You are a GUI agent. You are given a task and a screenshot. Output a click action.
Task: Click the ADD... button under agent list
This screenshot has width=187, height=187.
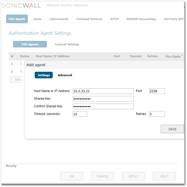tap(17, 79)
